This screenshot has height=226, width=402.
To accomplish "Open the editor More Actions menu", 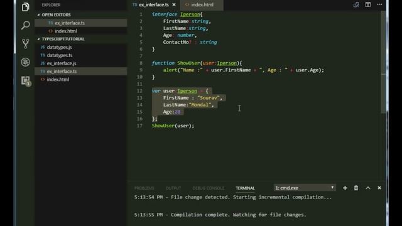I will pyautogui.click(x=379, y=4).
